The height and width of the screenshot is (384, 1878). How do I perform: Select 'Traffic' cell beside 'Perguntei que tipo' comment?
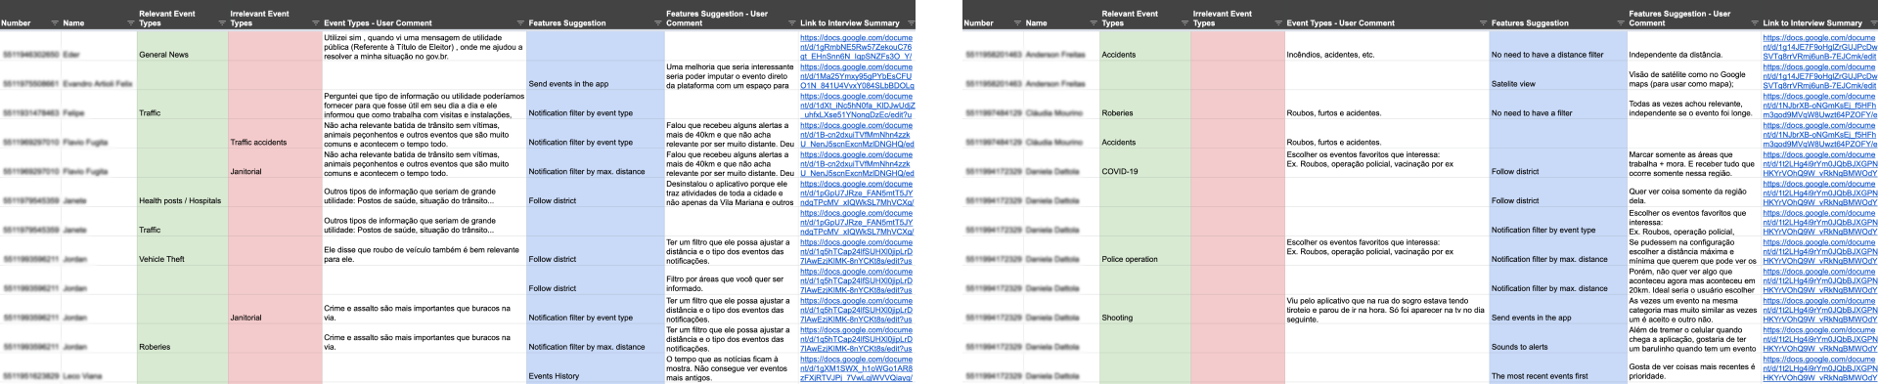pos(182,105)
